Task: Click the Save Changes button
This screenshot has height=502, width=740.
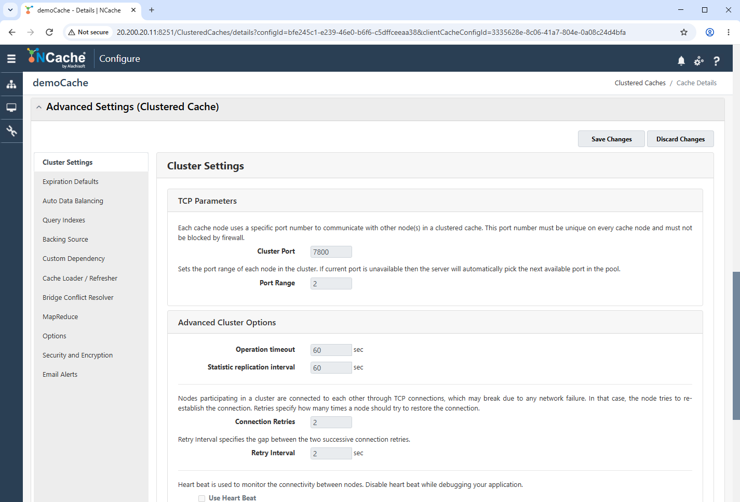Action: (x=611, y=139)
